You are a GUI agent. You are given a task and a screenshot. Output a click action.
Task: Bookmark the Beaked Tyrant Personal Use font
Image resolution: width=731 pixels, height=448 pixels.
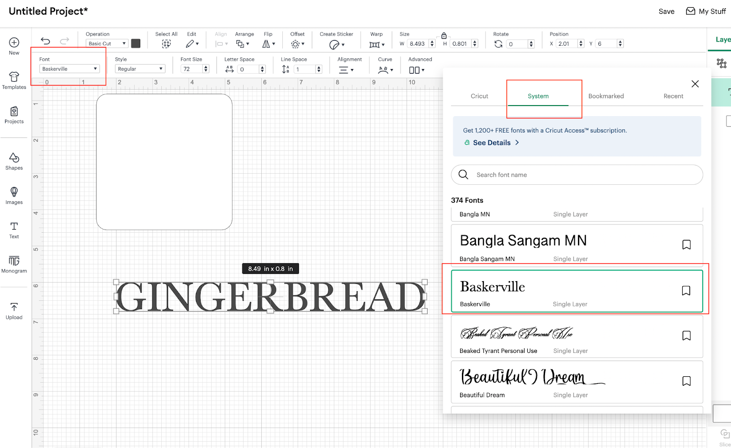[686, 336]
